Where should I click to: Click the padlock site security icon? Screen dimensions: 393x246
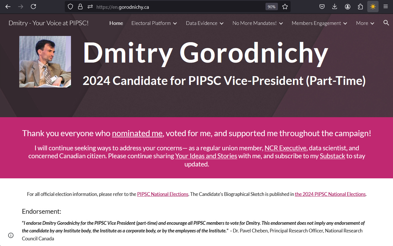tap(80, 7)
